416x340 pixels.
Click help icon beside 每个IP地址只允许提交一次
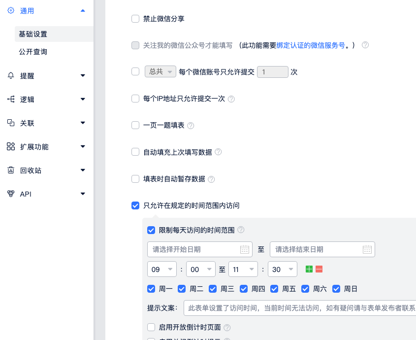[x=231, y=99]
